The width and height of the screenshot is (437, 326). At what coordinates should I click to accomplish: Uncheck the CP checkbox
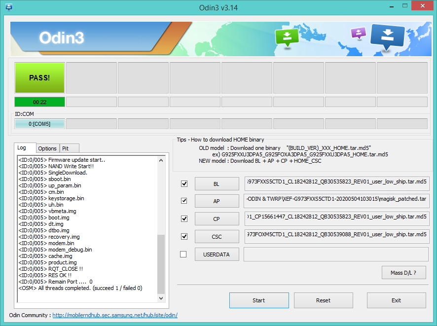[184, 218]
